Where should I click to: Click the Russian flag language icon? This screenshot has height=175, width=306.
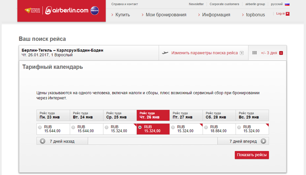(287, 4)
